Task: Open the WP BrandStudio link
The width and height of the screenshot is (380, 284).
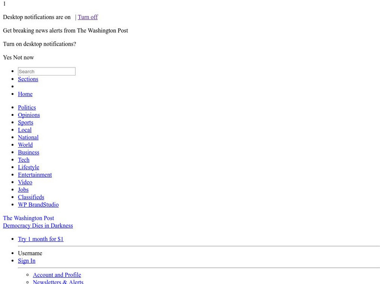Action: tap(38, 205)
